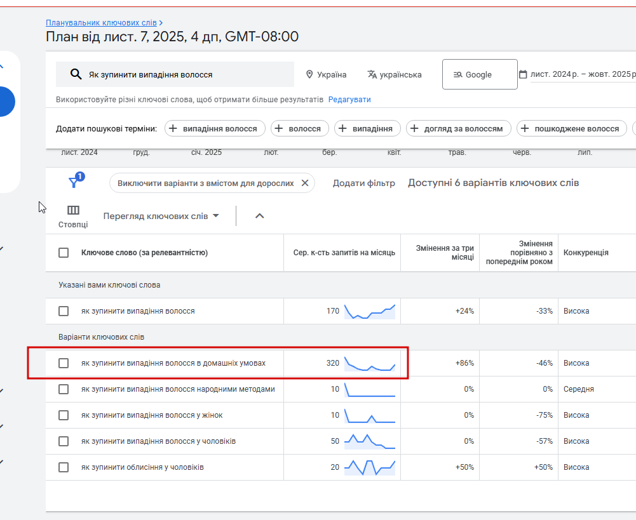Check keyword як зупинити випадіння волосся
This screenshot has width=636, height=520.
point(64,311)
